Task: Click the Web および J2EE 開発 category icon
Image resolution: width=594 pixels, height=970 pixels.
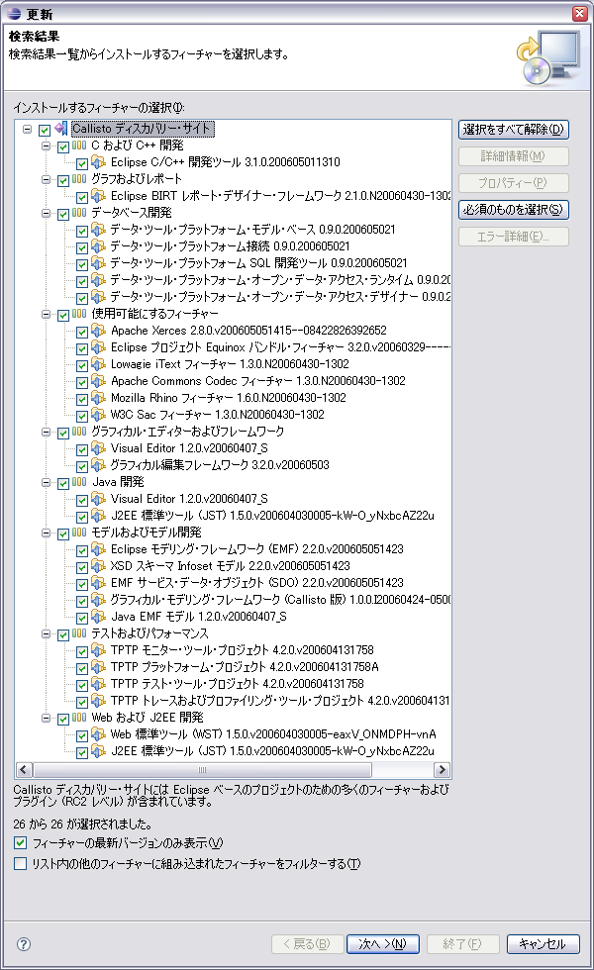Action: pyautogui.click(x=79, y=718)
